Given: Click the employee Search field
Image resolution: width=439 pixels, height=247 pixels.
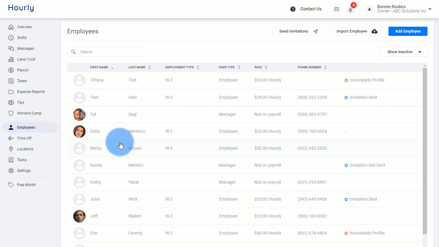Looking at the screenshot, I should [105, 52].
